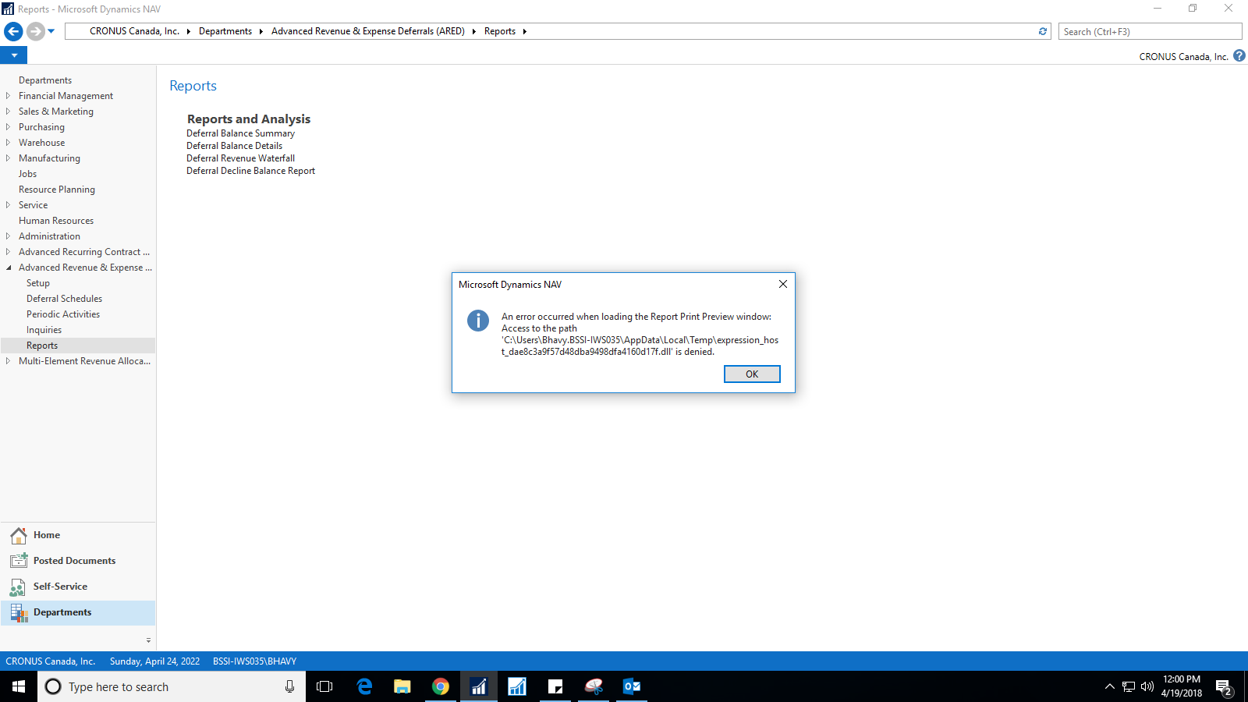Click company name in status bar

click(51, 661)
